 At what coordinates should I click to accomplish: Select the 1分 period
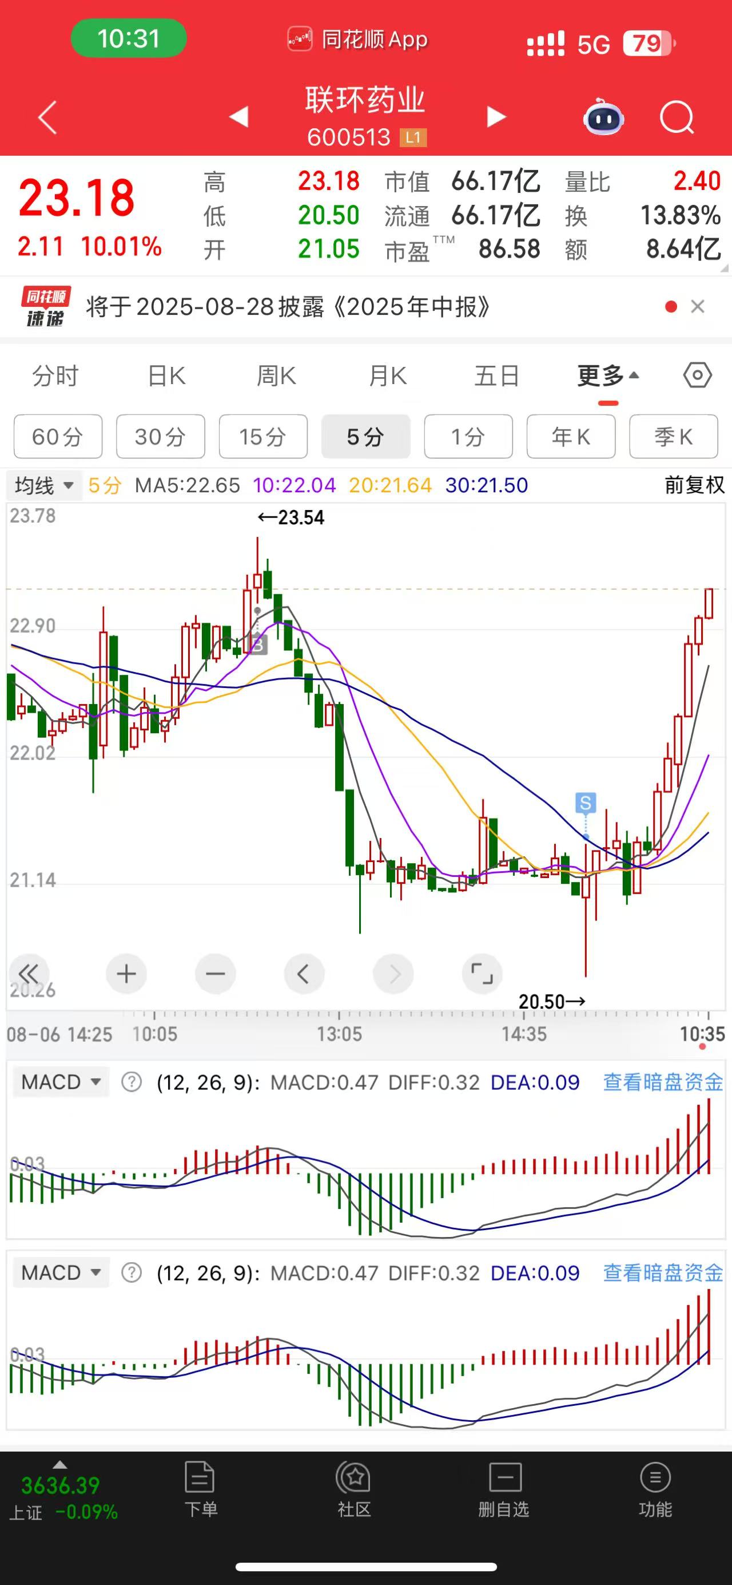click(468, 437)
